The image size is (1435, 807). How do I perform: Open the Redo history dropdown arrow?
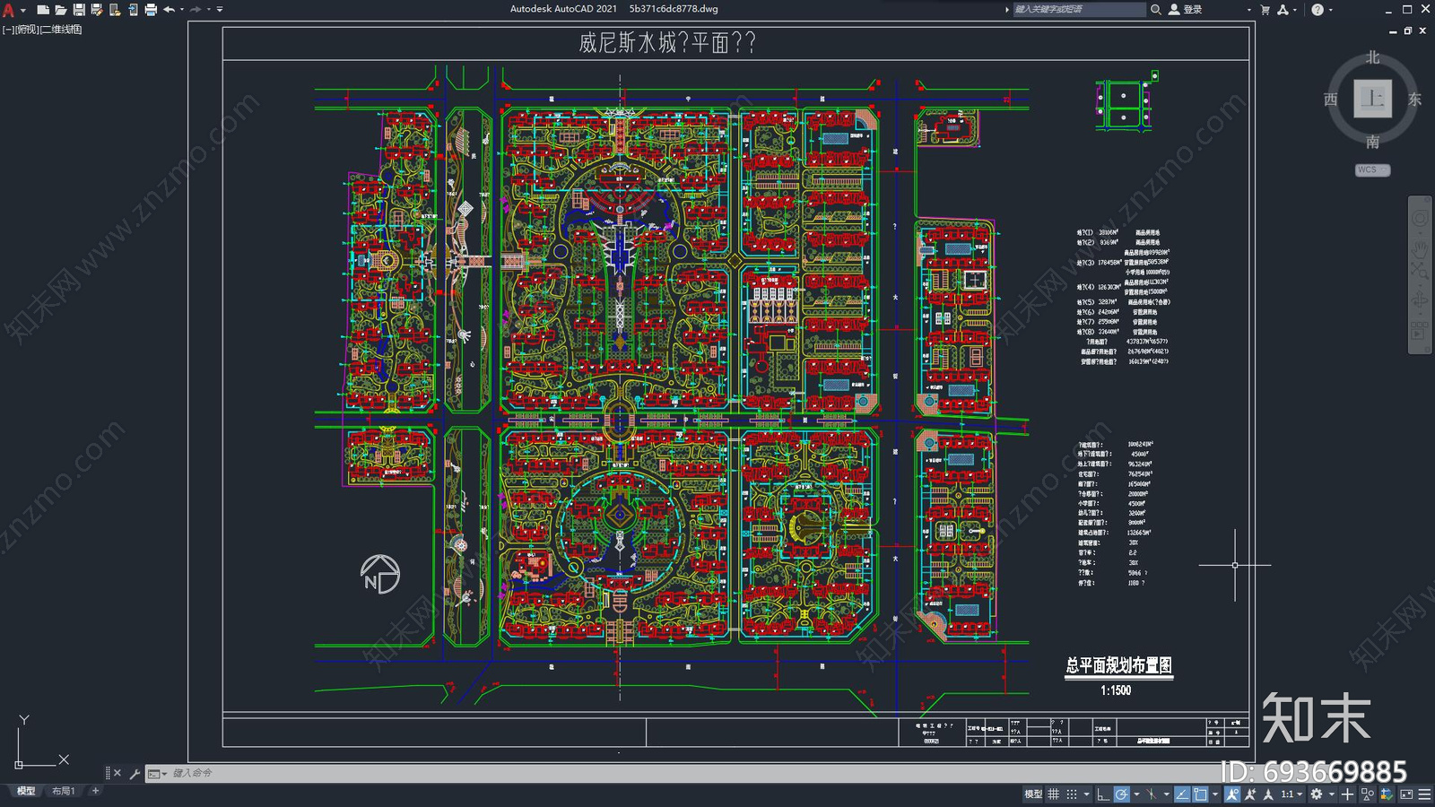tap(209, 8)
